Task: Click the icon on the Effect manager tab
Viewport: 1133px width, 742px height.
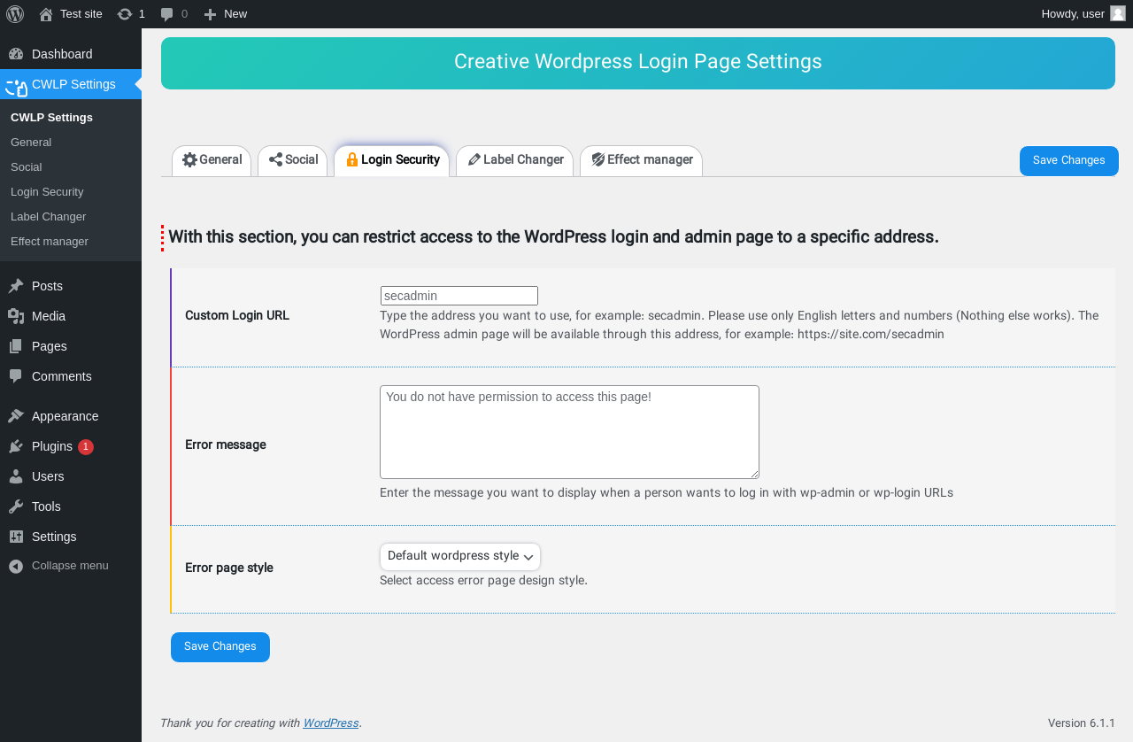Action: pos(598,159)
